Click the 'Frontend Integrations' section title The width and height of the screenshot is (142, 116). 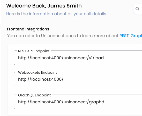[28, 29]
